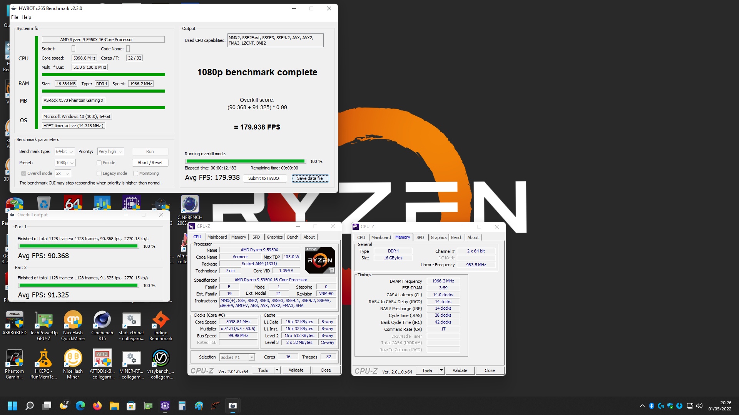Switch to SPD tab in left CPU-Z
739x415 pixels.
256,237
